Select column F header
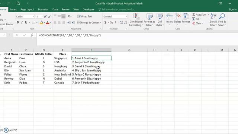The height and width of the screenshot is (134, 238). [91, 50]
